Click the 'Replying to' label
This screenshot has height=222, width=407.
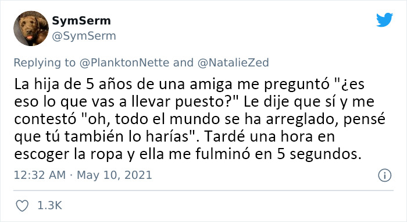point(45,63)
